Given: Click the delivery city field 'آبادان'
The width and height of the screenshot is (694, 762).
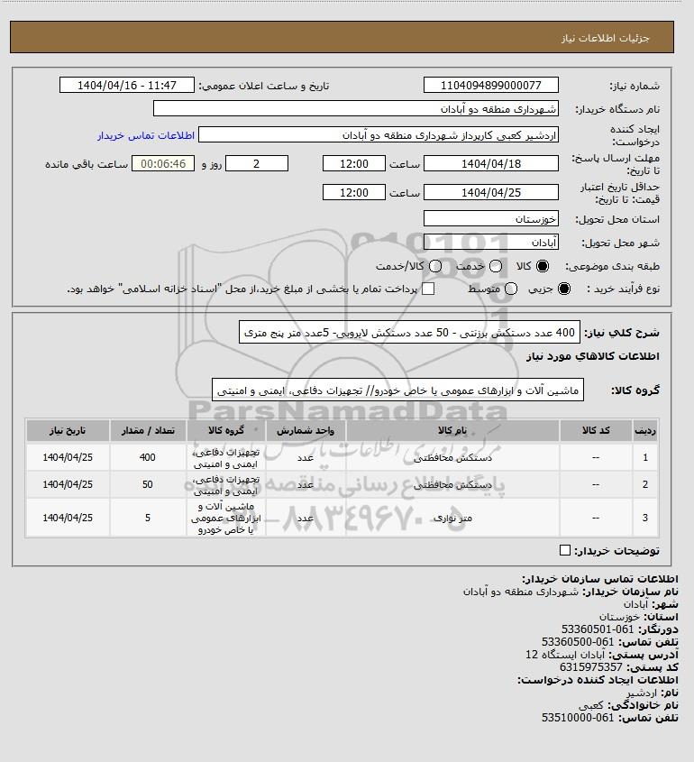Looking at the screenshot, I should [491, 242].
